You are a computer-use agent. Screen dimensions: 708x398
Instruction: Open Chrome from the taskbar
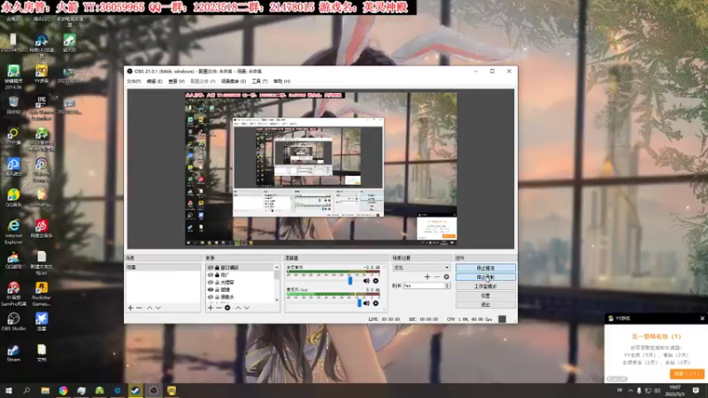(x=63, y=390)
